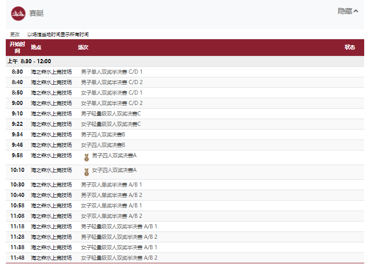Image resolution: width=371 pixels, height=267 pixels.
Task: Click the 11:08 start time
Action: click(17, 216)
